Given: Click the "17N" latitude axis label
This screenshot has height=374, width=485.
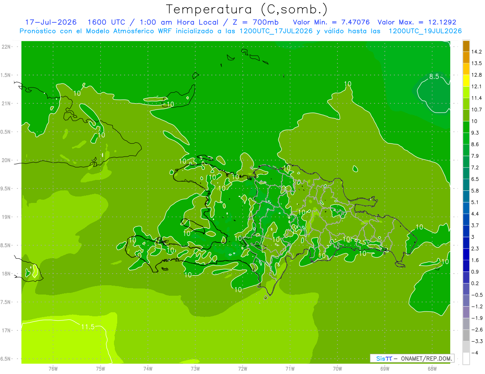Looking at the screenshot, I should [x=6, y=330].
